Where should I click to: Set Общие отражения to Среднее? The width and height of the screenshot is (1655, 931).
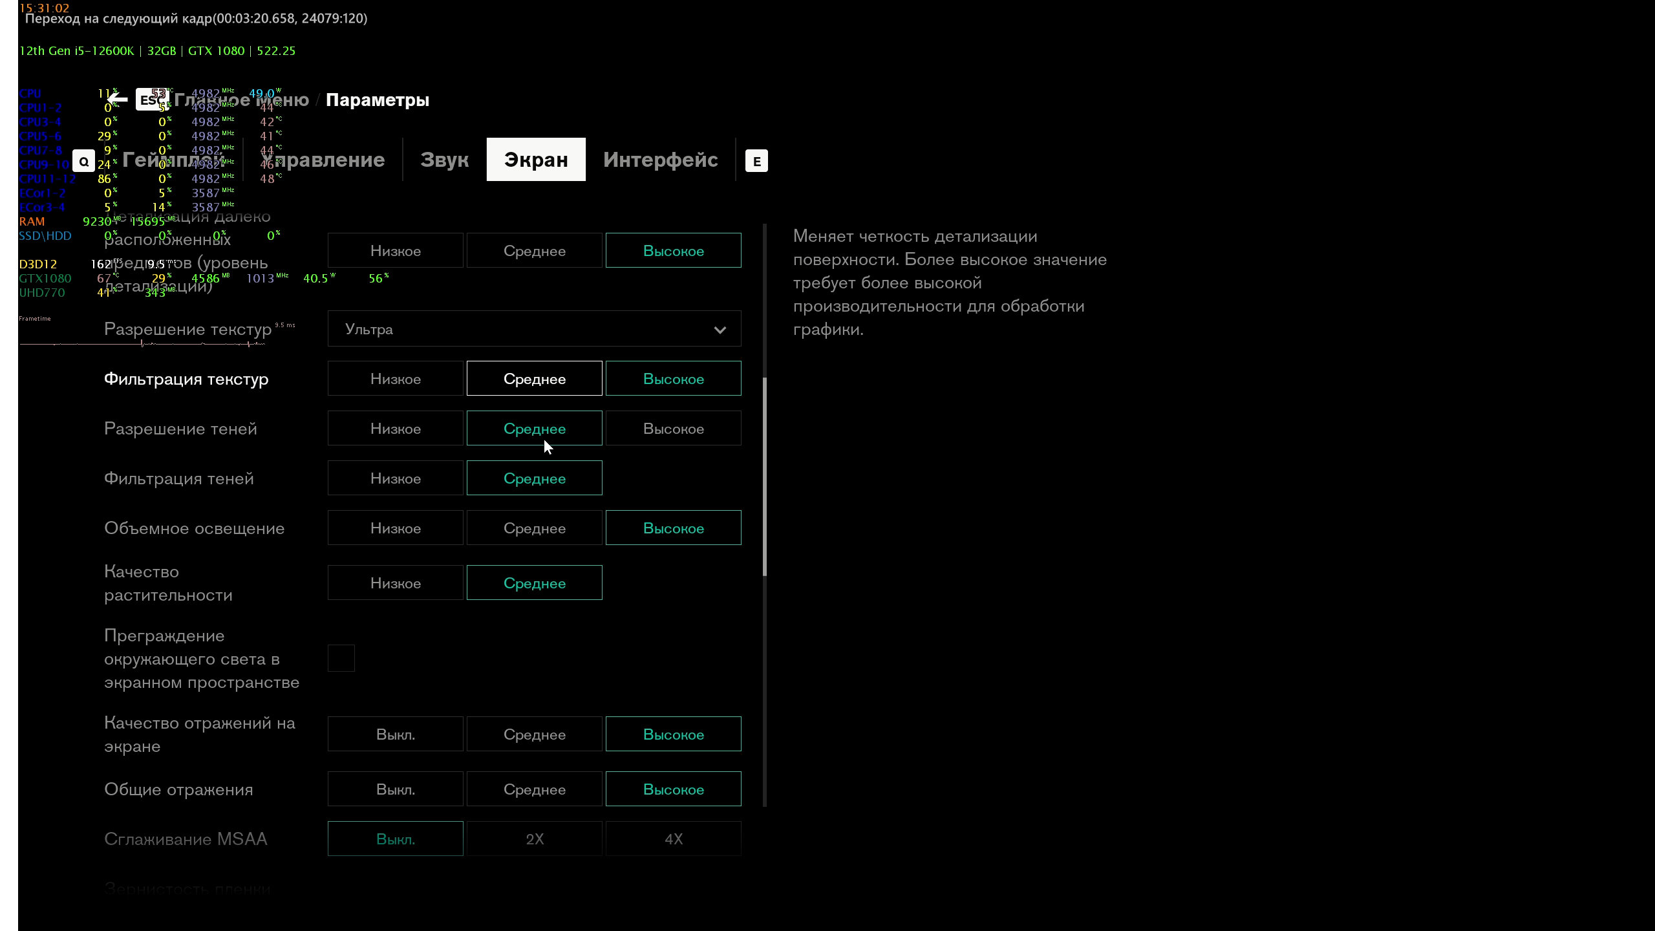tap(534, 789)
